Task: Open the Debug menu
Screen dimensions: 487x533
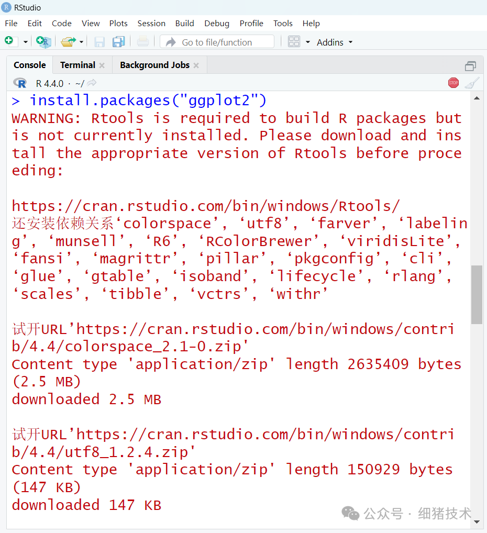Action: tap(216, 23)
